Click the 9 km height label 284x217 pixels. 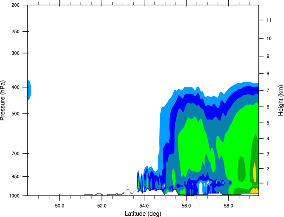[x=268, y=56]
